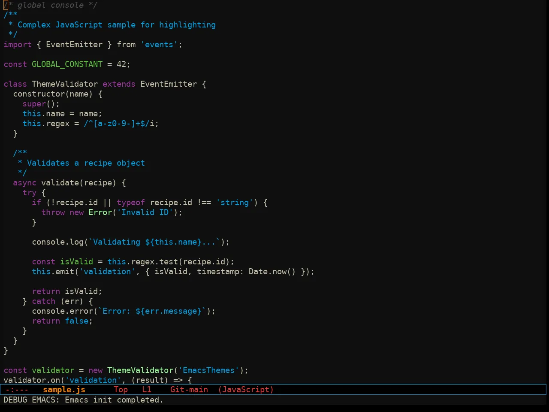Screen dimensions: 549x412
Task: Click on GLOBAL_CONSTANT identifier
Action: coord(67,64)
